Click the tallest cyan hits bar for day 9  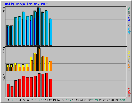[39, 27]
